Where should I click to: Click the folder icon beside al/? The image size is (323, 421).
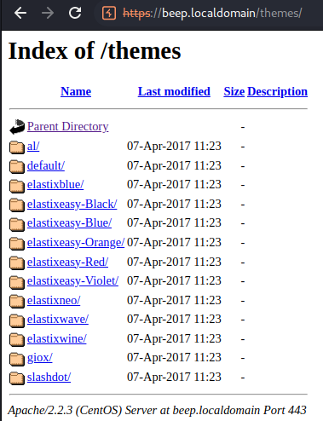[x=17, y=147]
